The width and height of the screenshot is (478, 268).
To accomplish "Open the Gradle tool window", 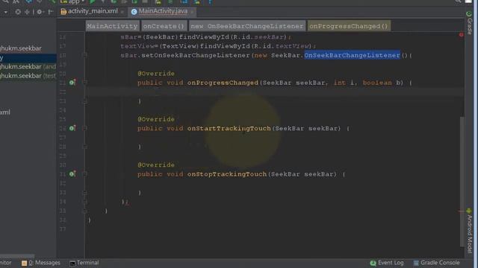I will (x=470, y=22).
